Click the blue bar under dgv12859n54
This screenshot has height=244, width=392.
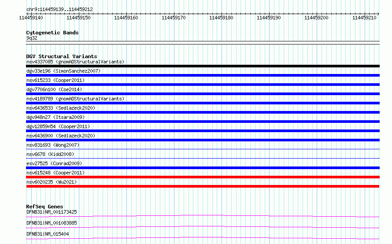203,131
